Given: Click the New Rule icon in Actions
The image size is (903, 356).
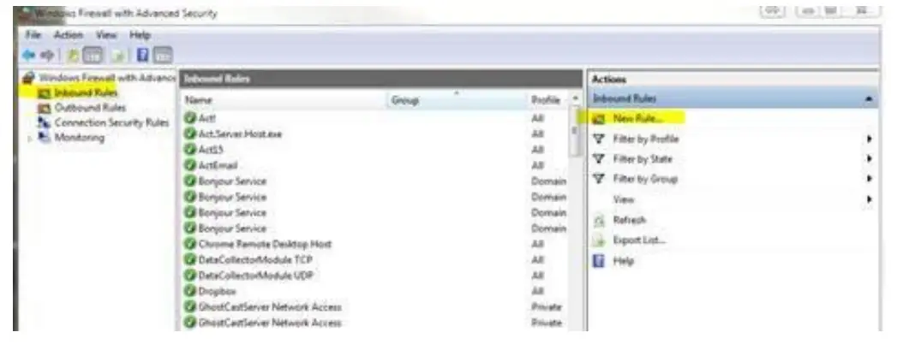Looking at the screenshot, I should pos(599,119).
